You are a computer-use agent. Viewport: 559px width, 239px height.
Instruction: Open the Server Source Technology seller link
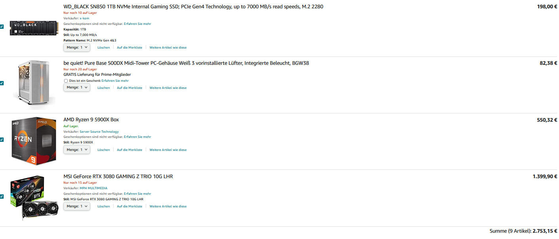click(x=99, y=132)
